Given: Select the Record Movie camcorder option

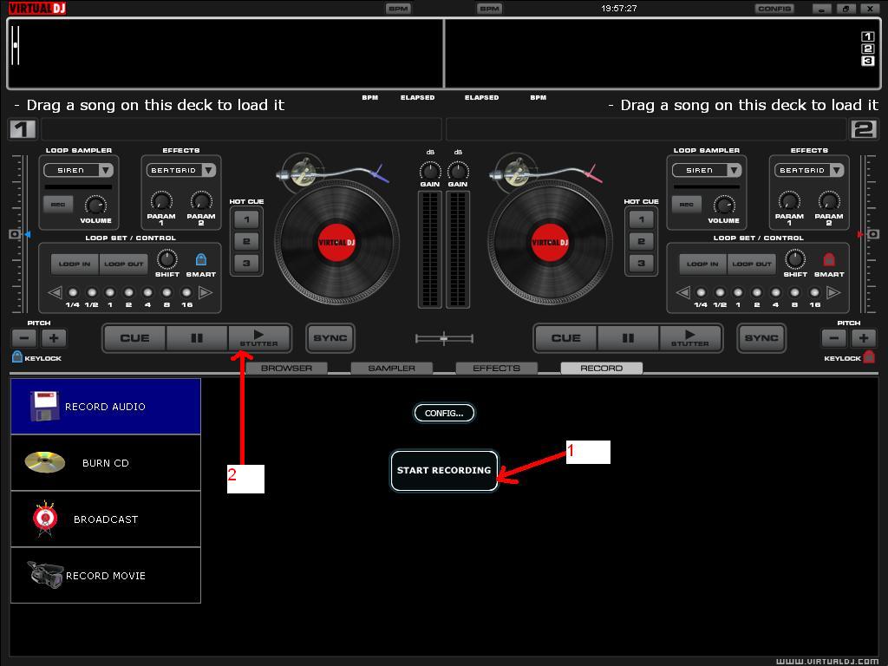Looking at the screenshot, I should (105, 576).
